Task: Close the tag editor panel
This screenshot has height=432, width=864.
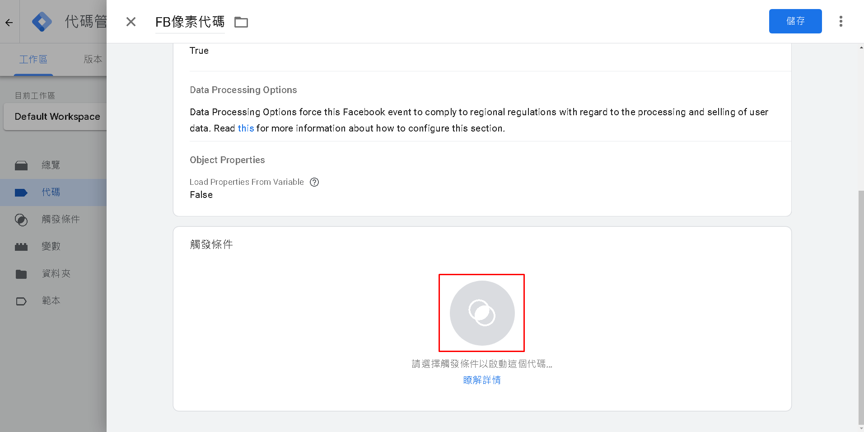Action: 131,22
